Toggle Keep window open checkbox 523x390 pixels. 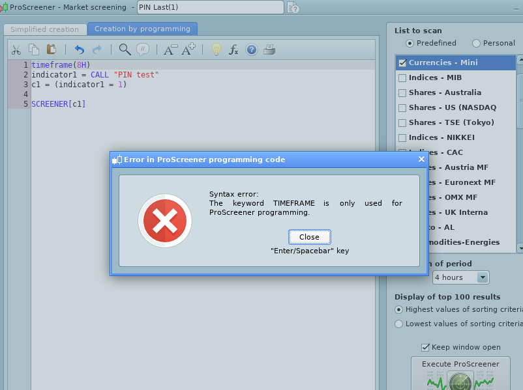(425, 348)
